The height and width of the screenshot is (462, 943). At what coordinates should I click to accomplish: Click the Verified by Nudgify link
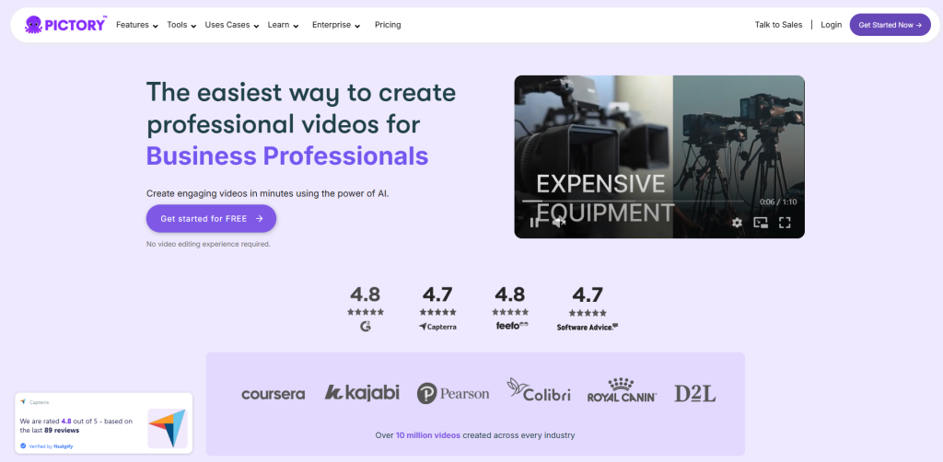46,446
